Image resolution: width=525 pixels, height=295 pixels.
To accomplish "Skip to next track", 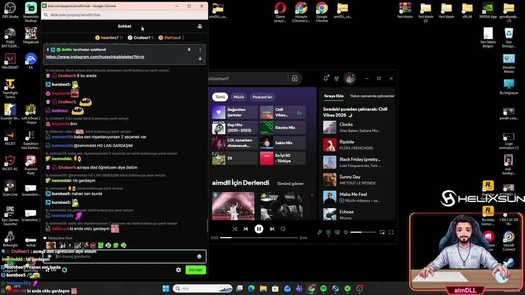I will [x=272, y=229].
